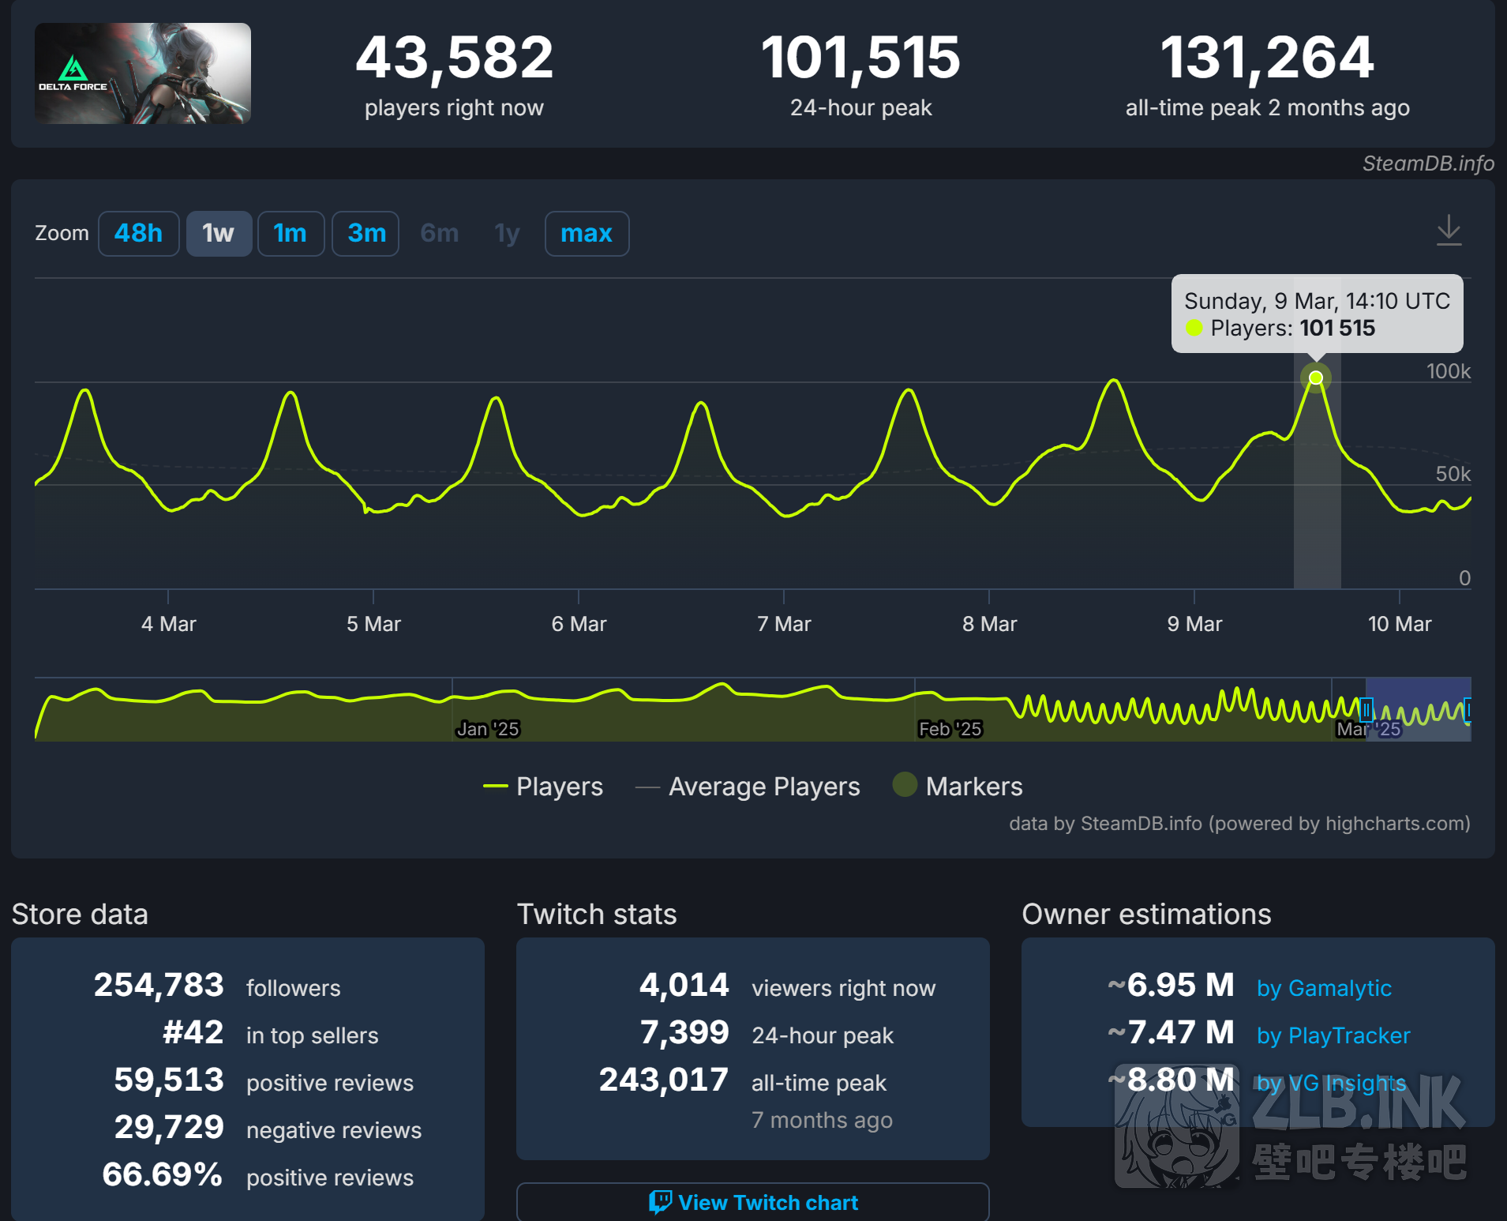
Task: Click the Twitch logo icon
Action: [660, 1202]
